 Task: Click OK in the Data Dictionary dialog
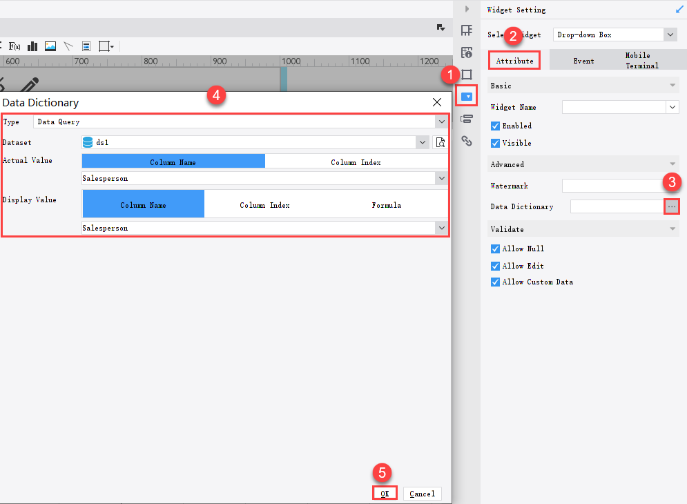[385, 494]
